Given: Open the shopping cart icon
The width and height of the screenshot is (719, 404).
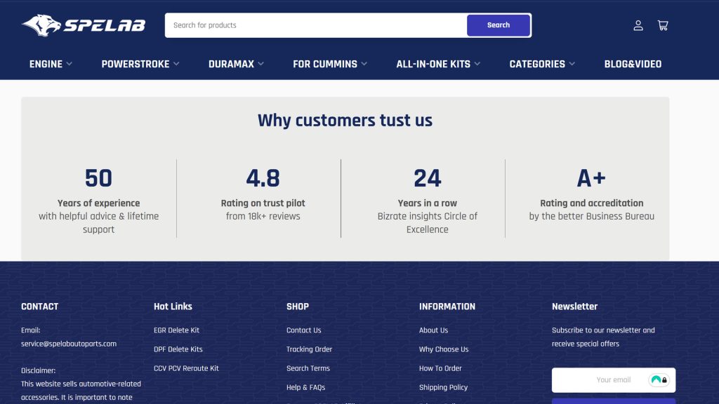Looking at the screenshot, I should [663, 25].
